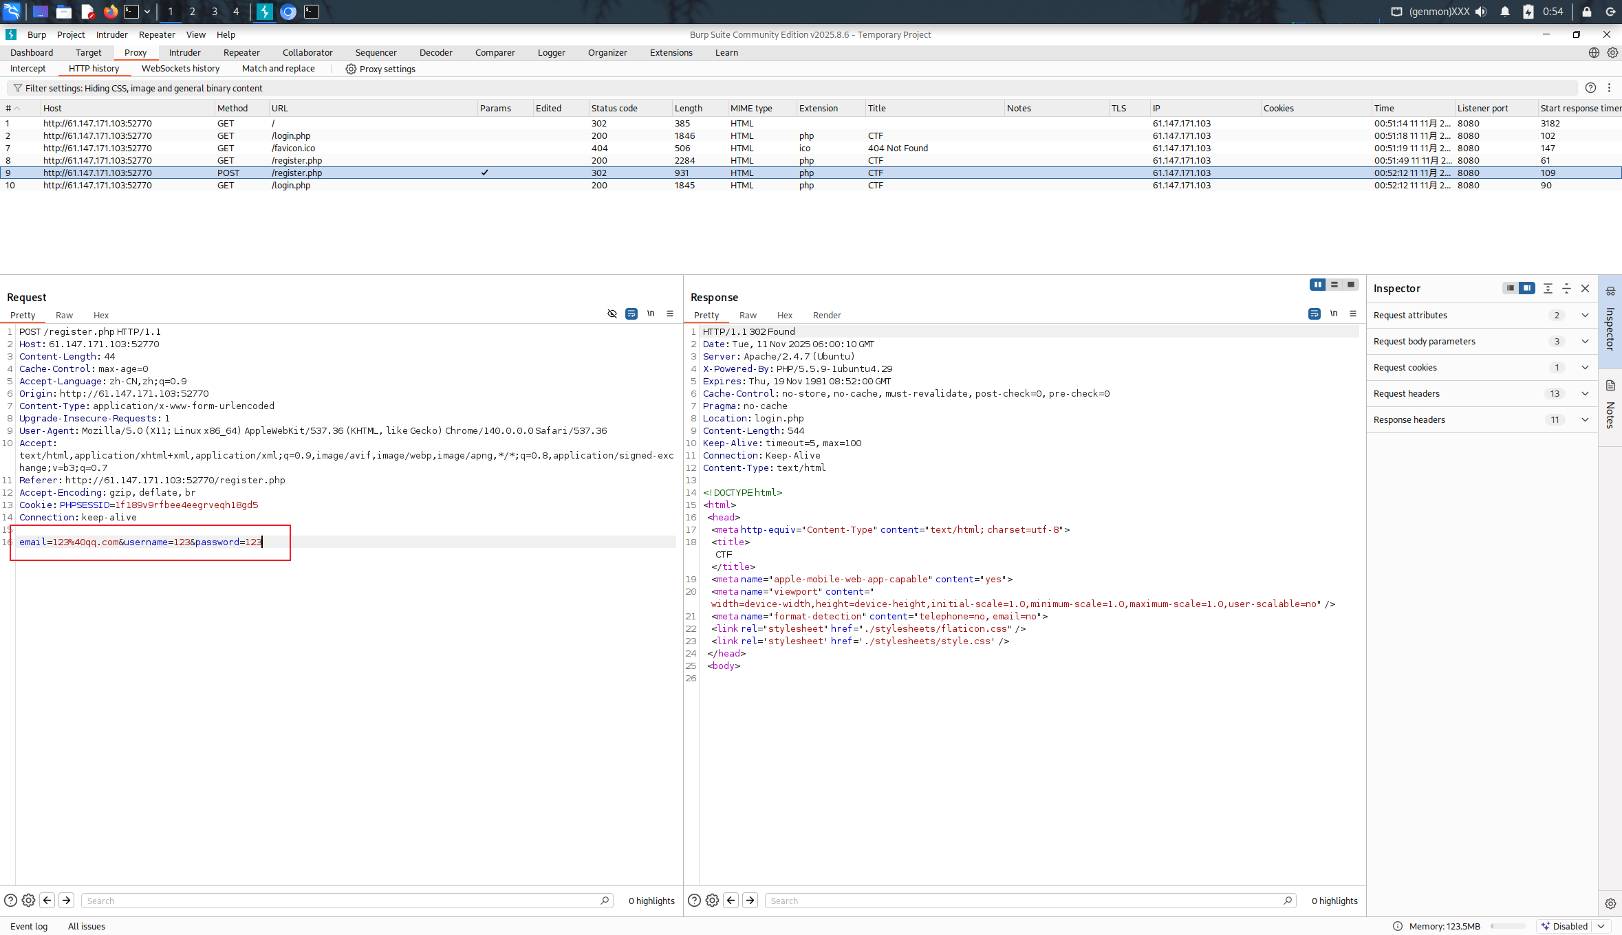This screenshot has height=935, width=1622.
Task: Toggle word wrap in Request panel
Action: coord(631,314)
